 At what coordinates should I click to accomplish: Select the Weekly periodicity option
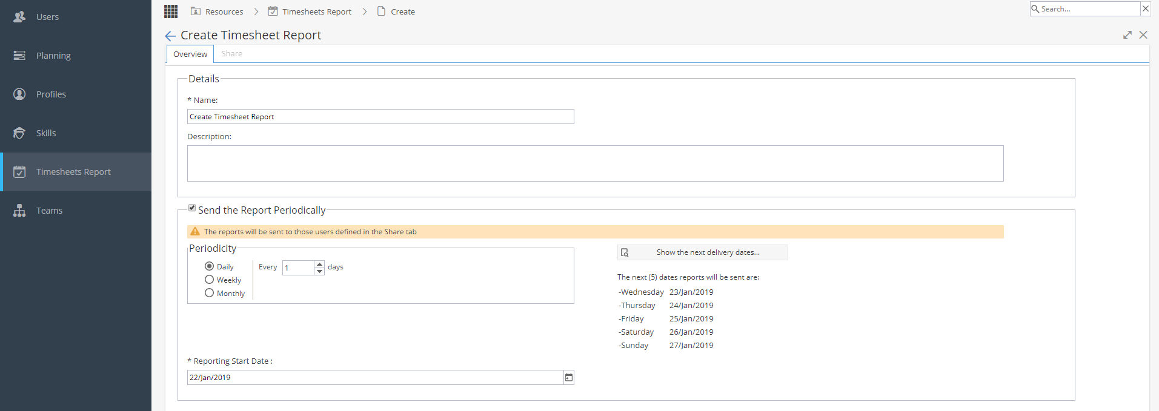(x=210, y=280)
